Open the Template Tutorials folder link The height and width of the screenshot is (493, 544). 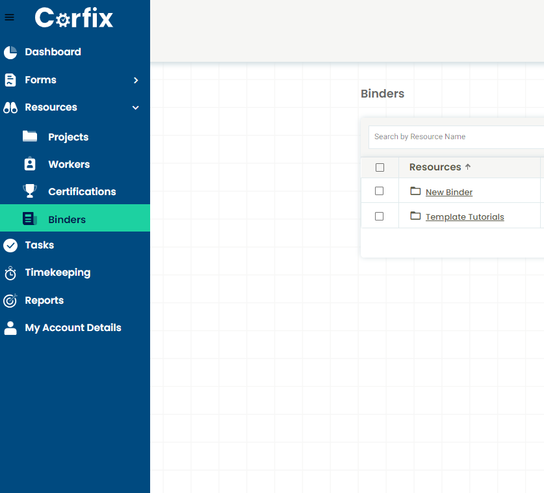coord(464,217)
